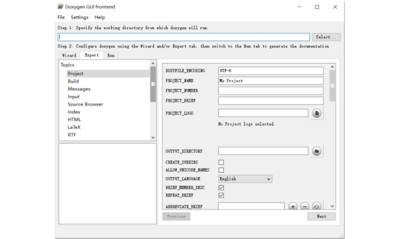Image resolution: width=398 pixels, height=239 pixels.
Task: Add an ABBREVIATE_BRIEF entry with plus icon
Action: 292,206
